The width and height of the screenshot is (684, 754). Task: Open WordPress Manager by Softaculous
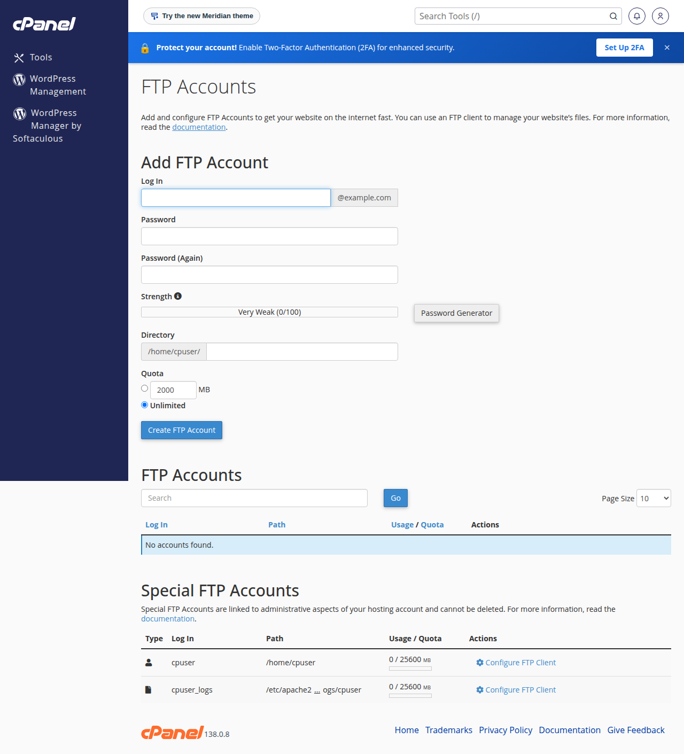tap(47, 126)
